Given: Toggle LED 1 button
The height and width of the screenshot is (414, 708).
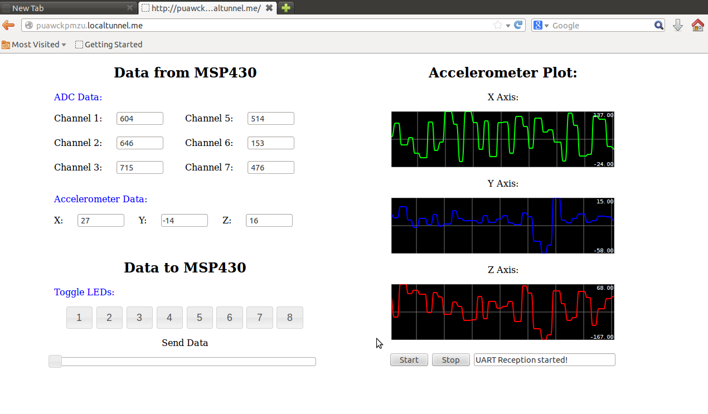Looking at the screenshot, I should (79, 318).
